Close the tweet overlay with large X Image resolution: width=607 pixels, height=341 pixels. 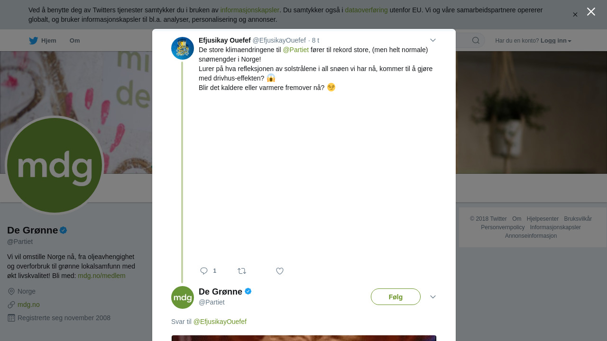click(591, 11)
